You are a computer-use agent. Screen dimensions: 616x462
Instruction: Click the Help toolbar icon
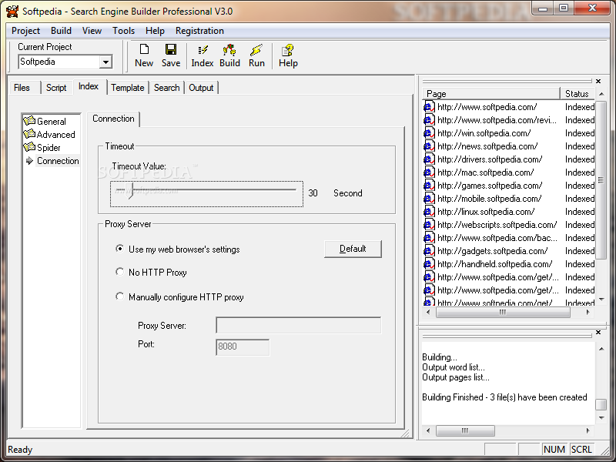pyautogui.click(x=287, y=50)
